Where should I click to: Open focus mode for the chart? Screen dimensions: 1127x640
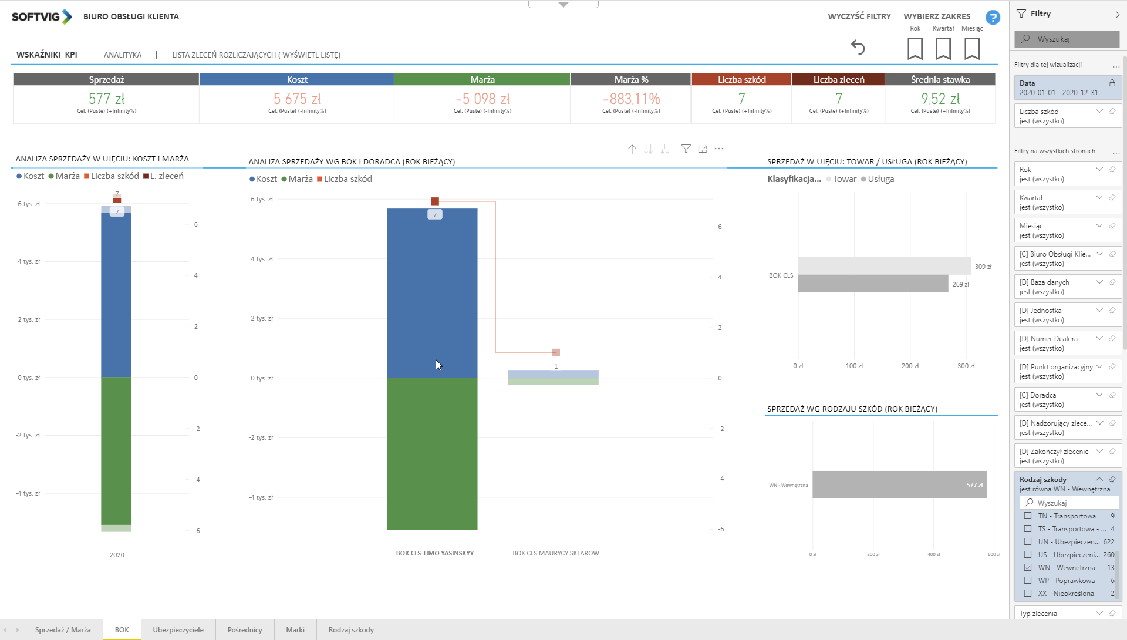[703, 149]
